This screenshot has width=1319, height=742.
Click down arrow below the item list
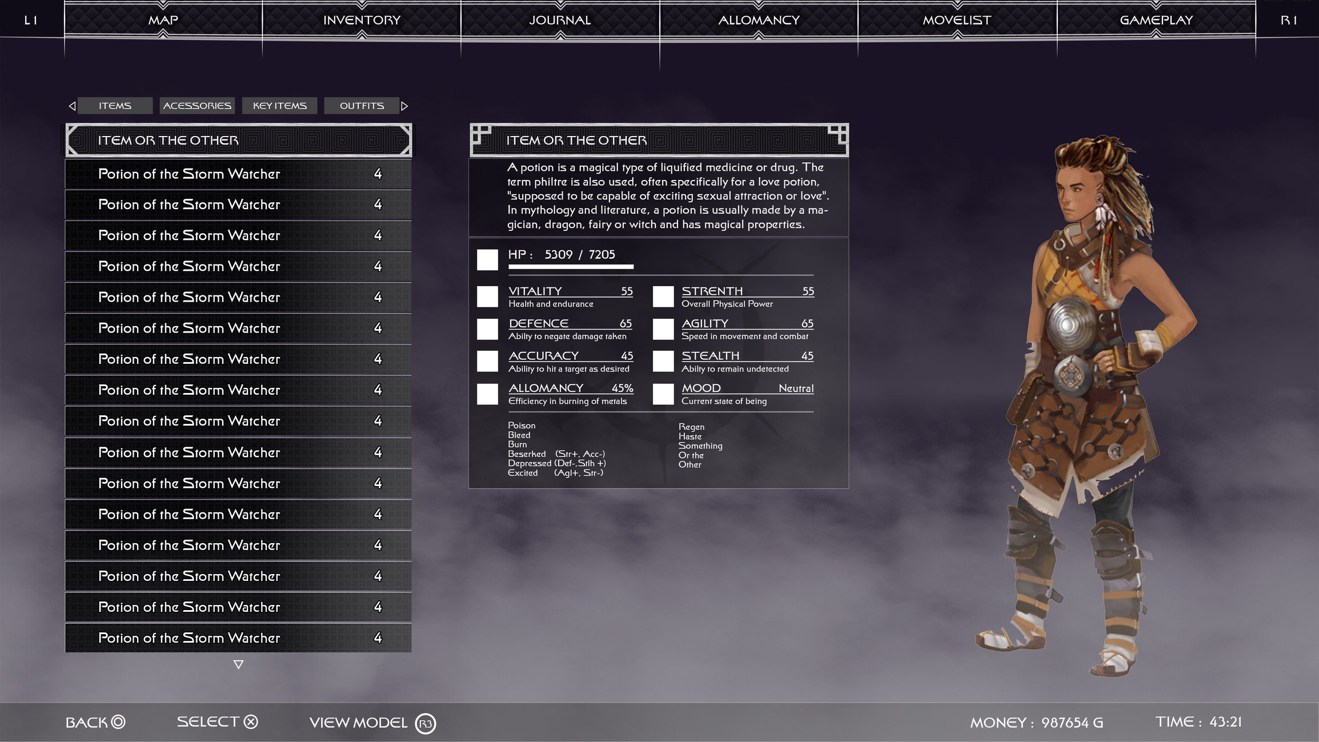(x=238, y=664)
